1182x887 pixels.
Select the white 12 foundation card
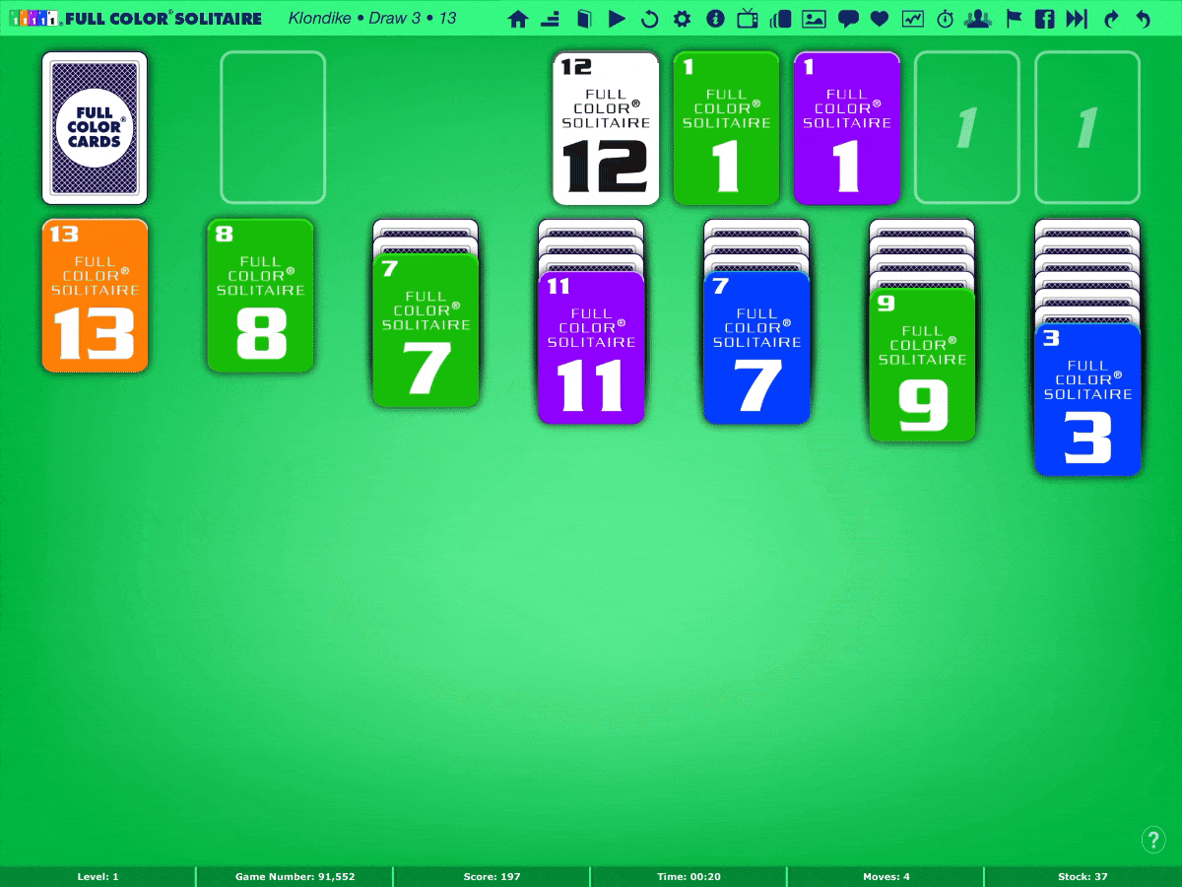coord(606,128)
